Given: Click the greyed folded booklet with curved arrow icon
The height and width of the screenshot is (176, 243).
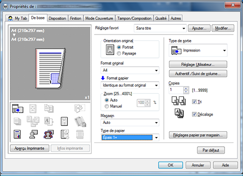Looking at the screenshot, I should (80, 108).
